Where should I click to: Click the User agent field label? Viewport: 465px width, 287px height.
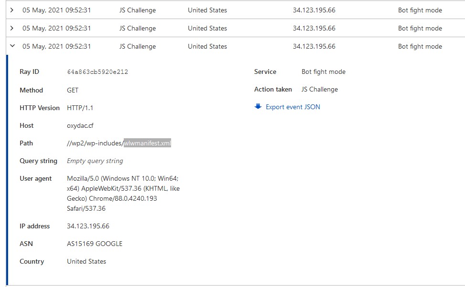[36, 178]
